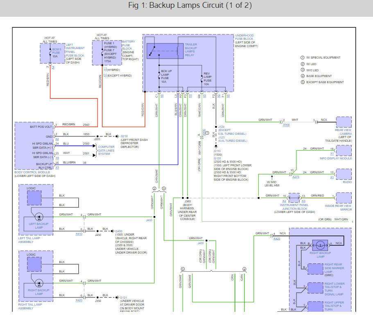Click the J205 splice label
Screen dimensions: 373x322
point(97,139)
